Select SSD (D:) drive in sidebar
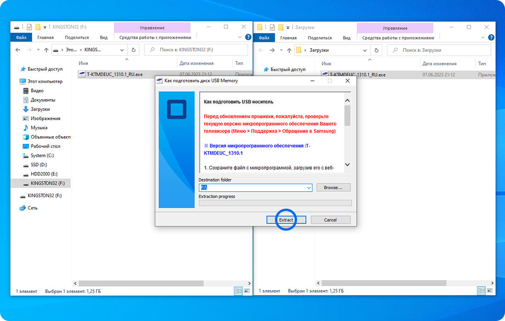505x321 pixels. pyautogui.click(x=35, y=165)
